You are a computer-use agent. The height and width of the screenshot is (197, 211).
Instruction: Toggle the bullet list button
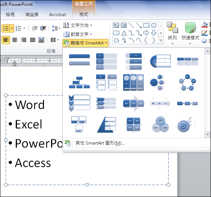(x=6, y=28)
